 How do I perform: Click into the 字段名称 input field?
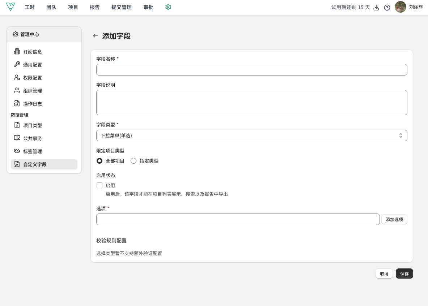(251, 70)
